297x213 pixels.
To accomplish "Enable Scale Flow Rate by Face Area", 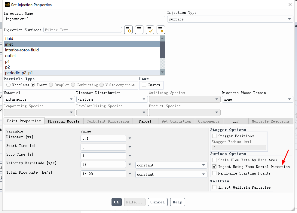I will (x=214, y=160).
